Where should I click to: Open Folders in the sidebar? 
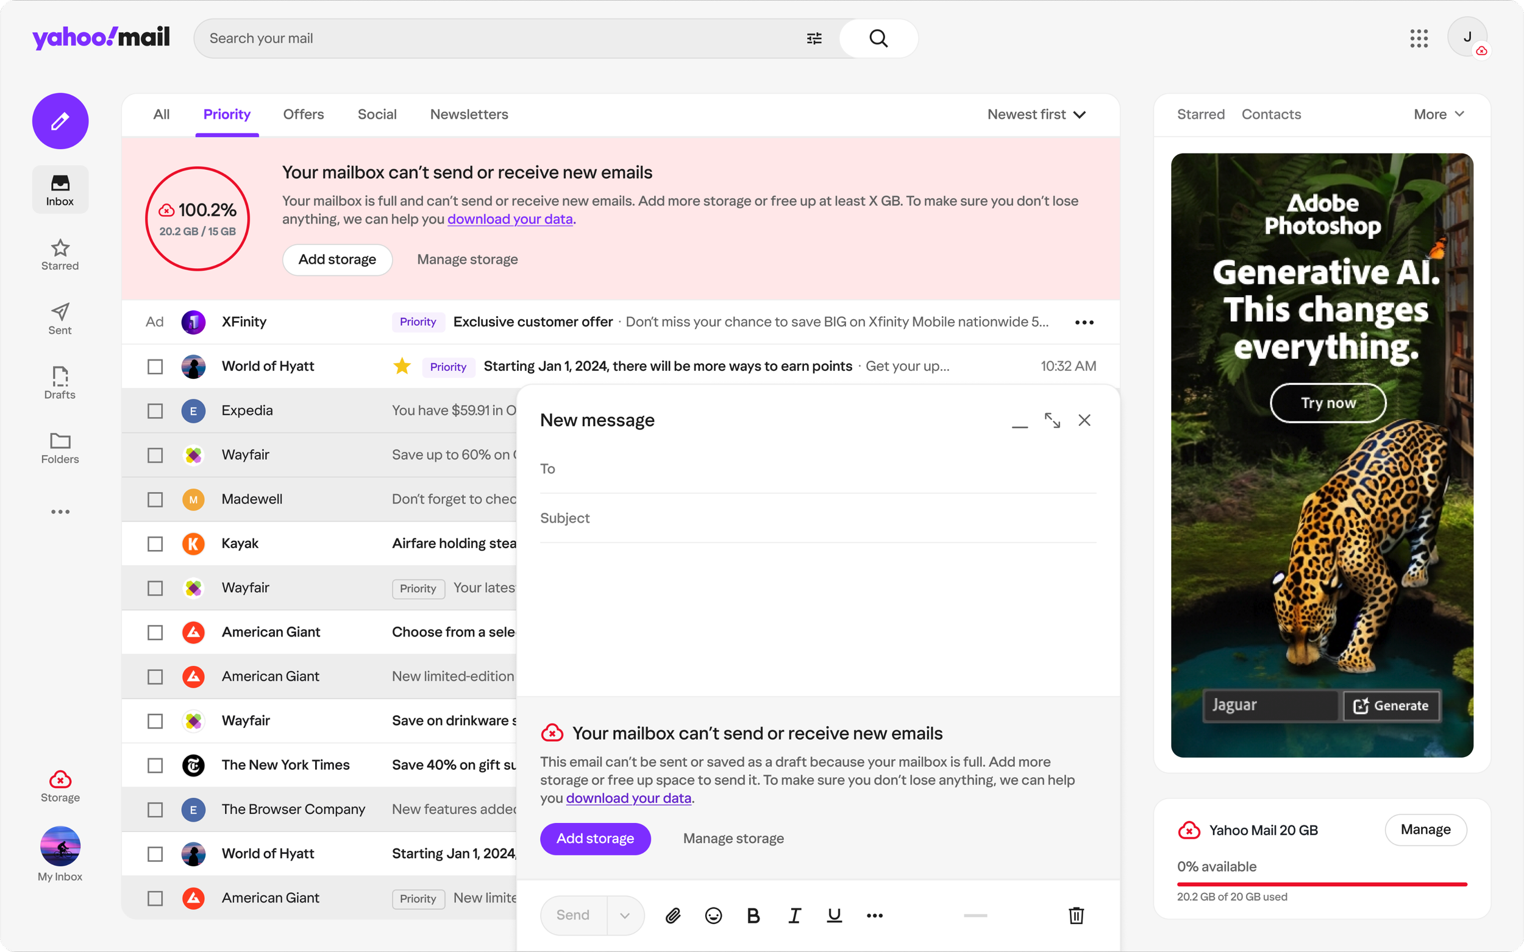[x=60, y=448]
